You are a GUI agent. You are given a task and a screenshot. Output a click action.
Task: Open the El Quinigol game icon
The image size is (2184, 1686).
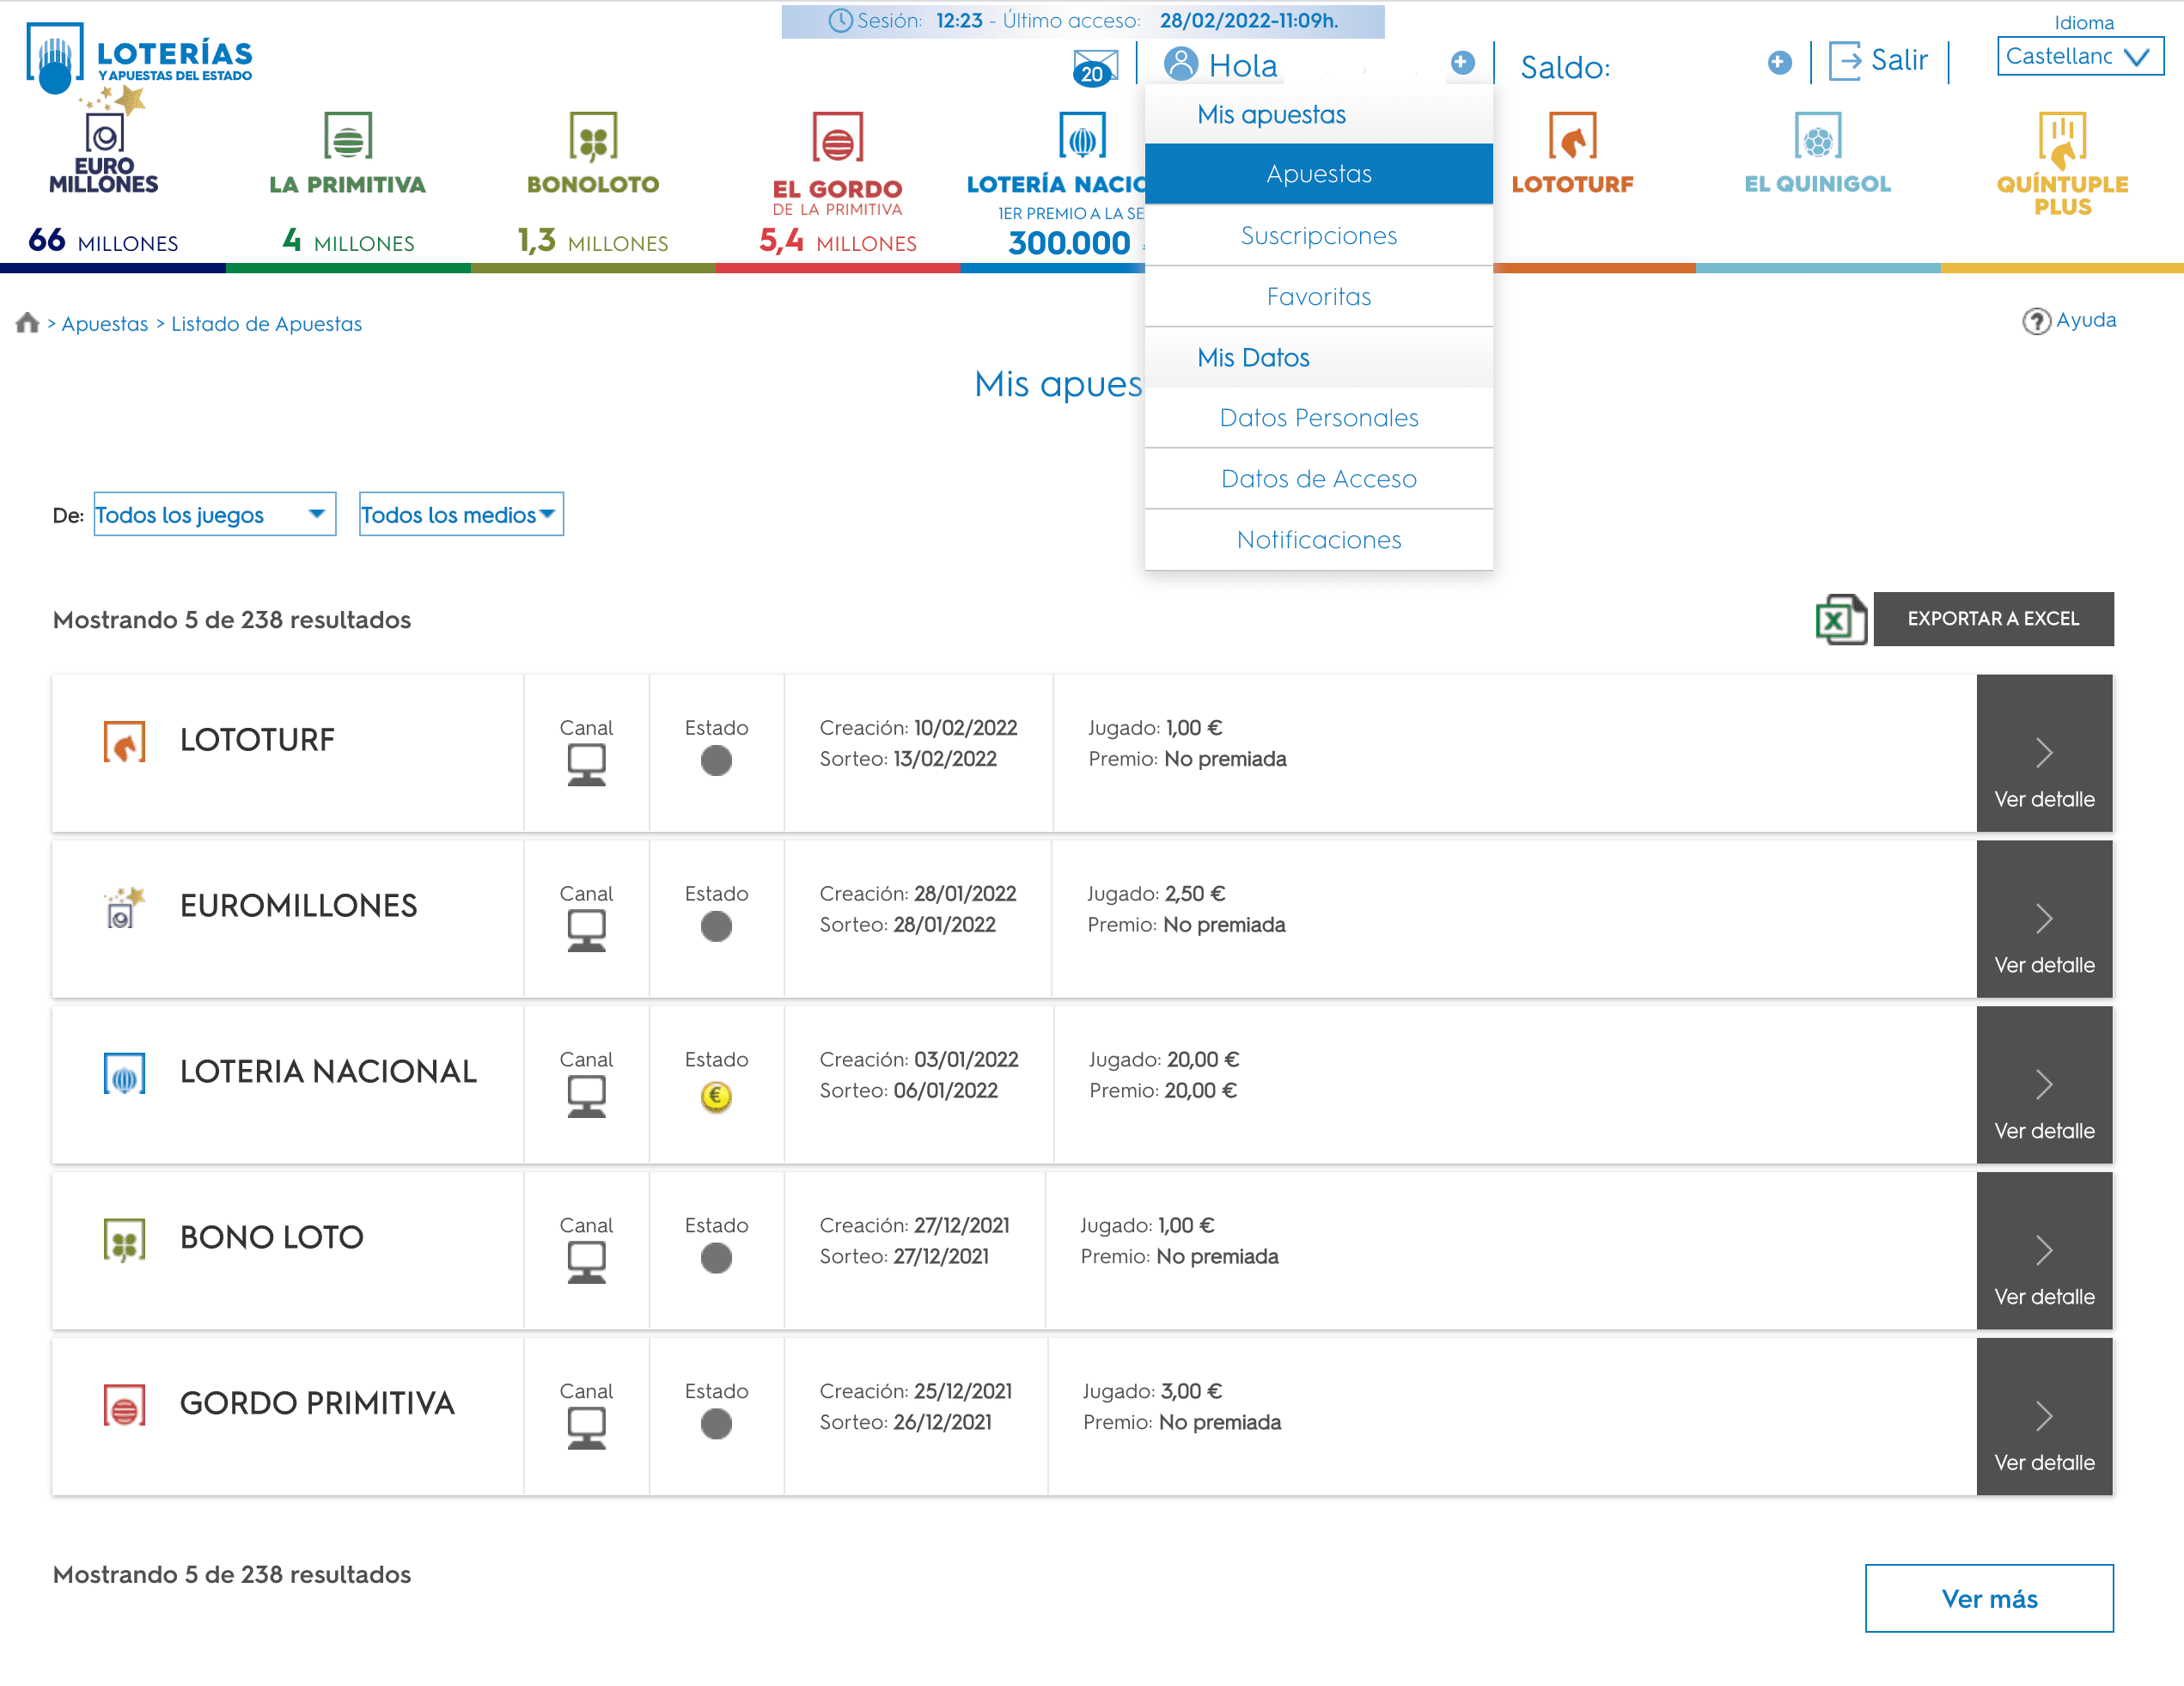1817,136
